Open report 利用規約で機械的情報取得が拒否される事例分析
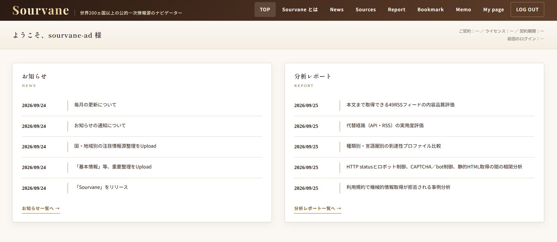 tap(398, 187)
